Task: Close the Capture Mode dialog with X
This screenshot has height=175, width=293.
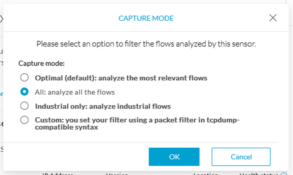Action: click(x=273, y=18)
